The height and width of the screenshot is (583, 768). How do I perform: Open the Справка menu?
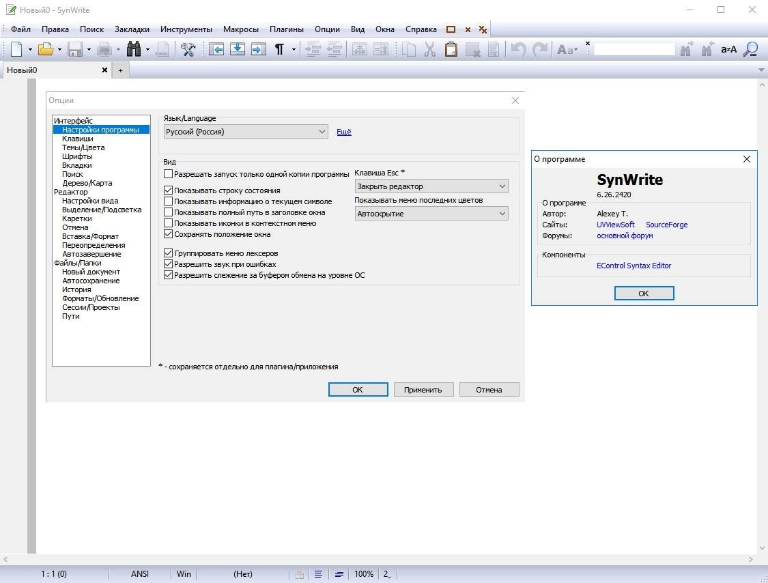pos(421,29)
